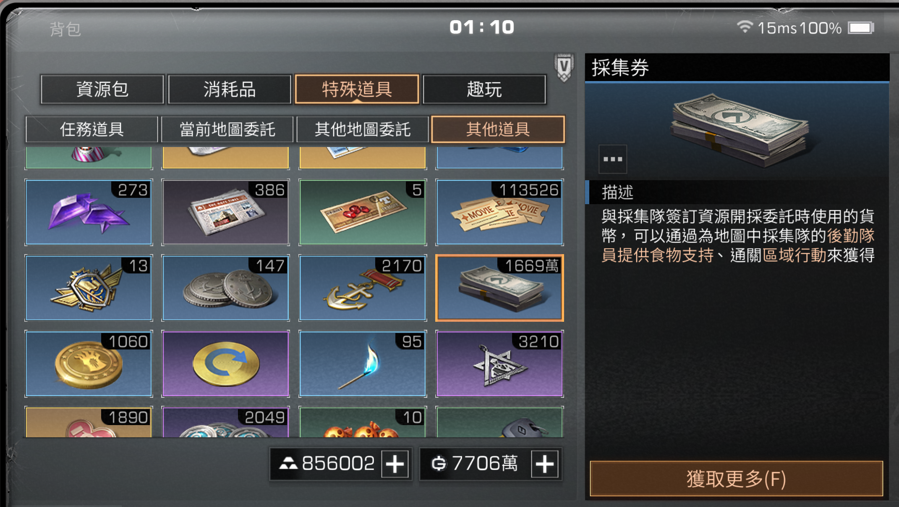Image resolution: width=899 pixels, height=507 pixels.
Task: Select the 任務道具 sub-tab
Action: click(x=91, y=129)
